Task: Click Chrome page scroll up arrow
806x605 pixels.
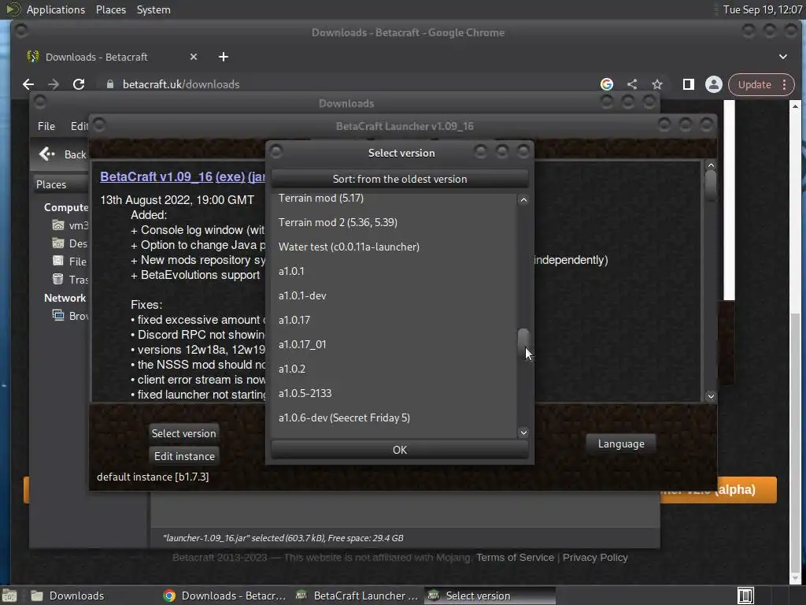Action: (x=795, y=106)
